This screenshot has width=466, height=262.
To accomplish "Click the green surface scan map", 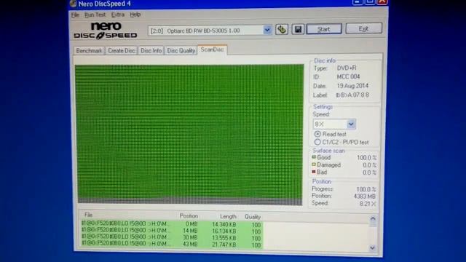I will coord(189,134).
